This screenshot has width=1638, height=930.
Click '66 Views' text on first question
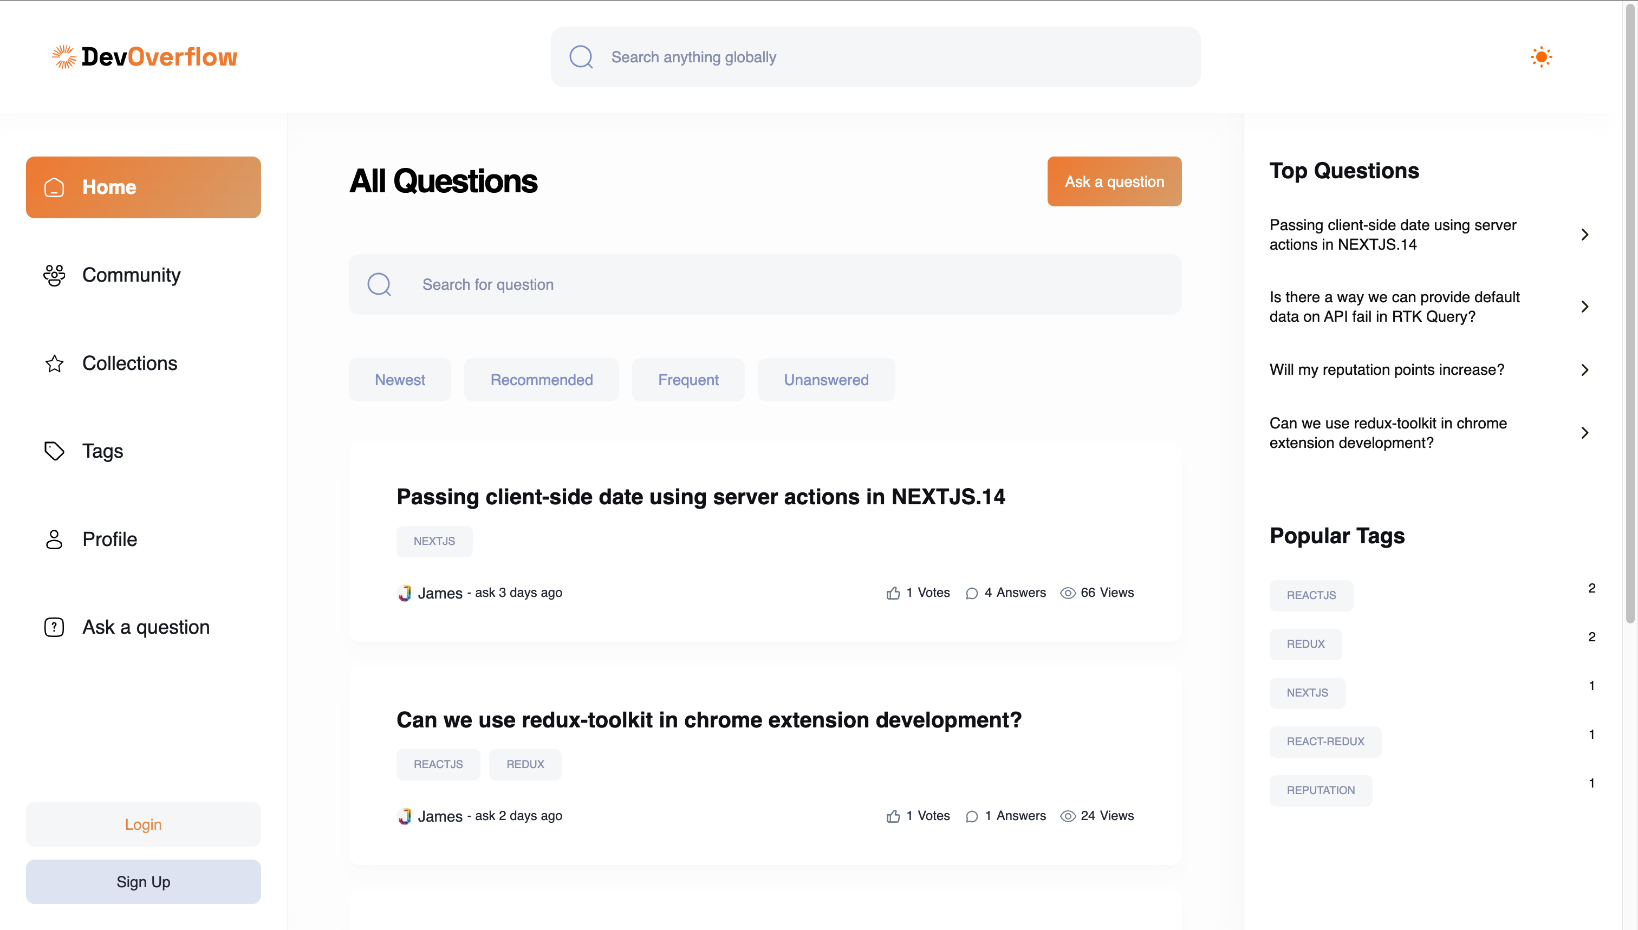1107,593
